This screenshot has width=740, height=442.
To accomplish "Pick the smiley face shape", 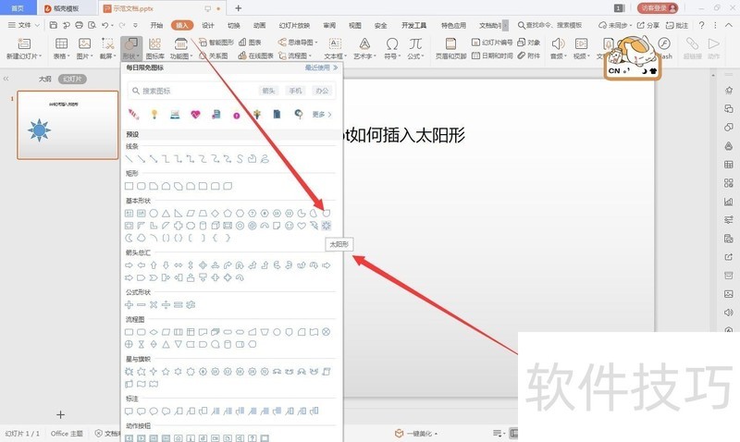I will (290, 226).
